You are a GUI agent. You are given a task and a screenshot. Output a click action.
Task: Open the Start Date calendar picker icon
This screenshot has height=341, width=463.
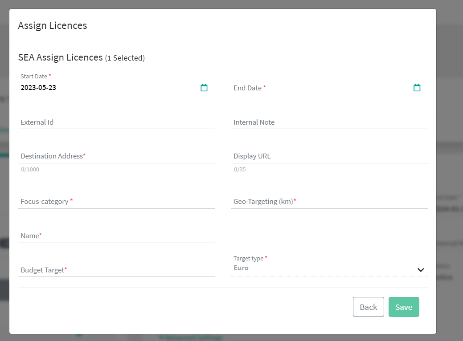click(x=204, y=88)
